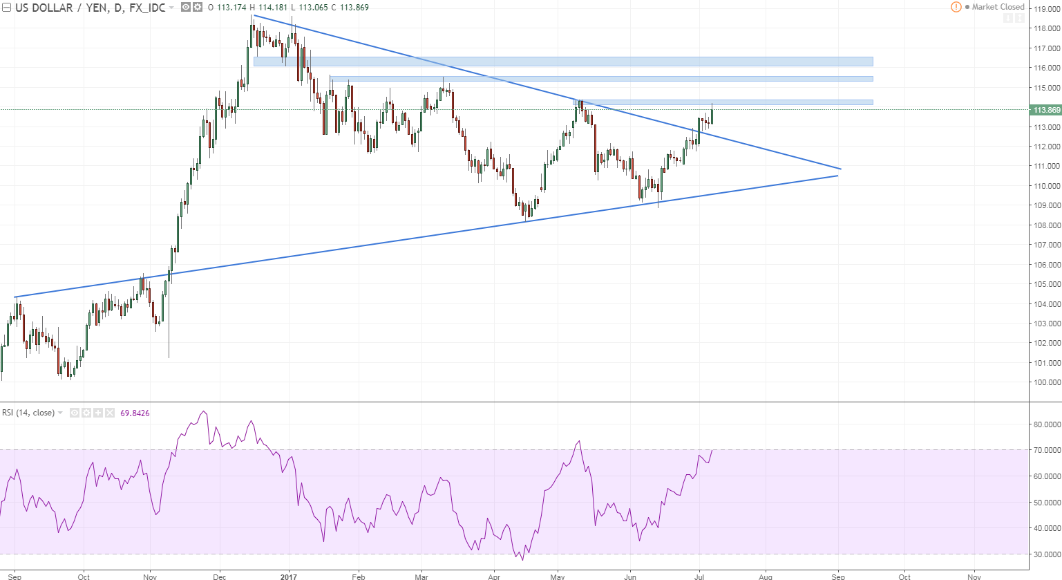
Task: Click the Market Closed status label
Action: [x=998, y=7]
